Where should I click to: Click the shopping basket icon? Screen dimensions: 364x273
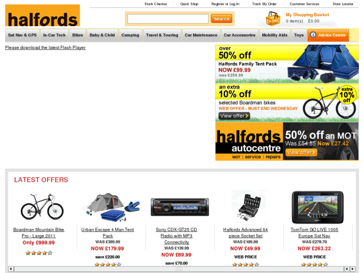(273, 19)
